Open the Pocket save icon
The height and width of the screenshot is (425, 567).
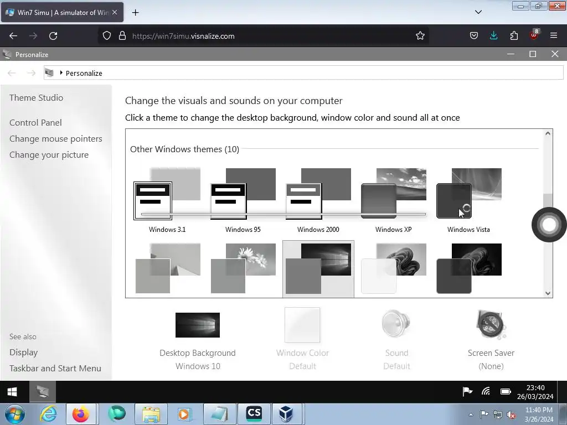click(x=474, y=35)
